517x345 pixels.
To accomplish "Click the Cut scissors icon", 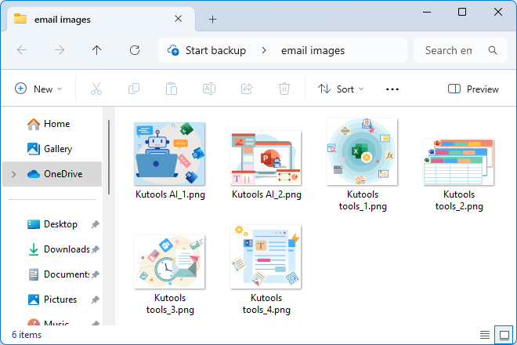I will coord(96,89).
